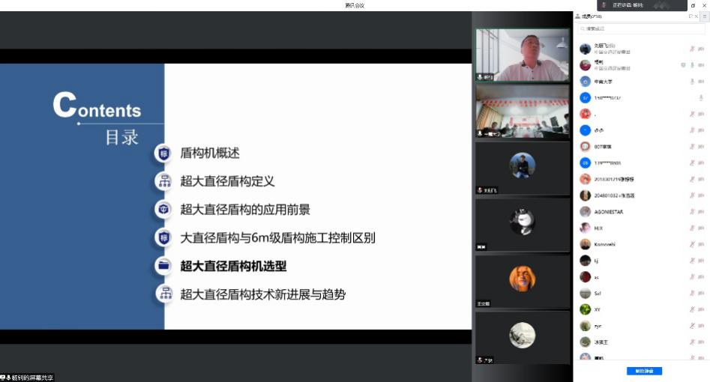Click the screen sharing label at bottom left
710x382 pixels.
point(28,378)
